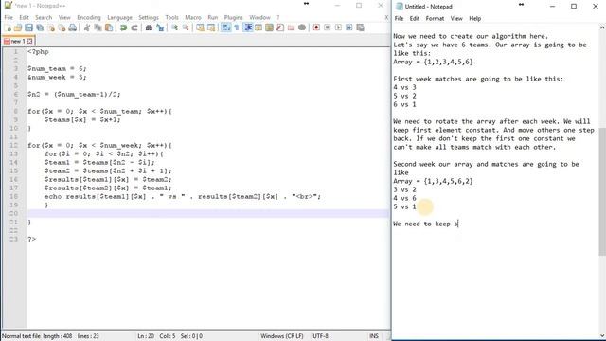Open the Notepad++ File menu
The width and height of the screenshot is (606, 341).
point(9,17)
